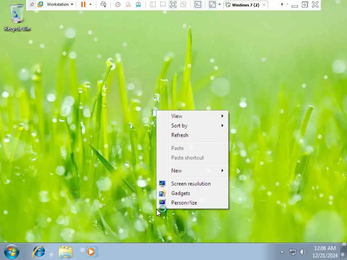Click the Unity mode icon

[x=183, y=4]
